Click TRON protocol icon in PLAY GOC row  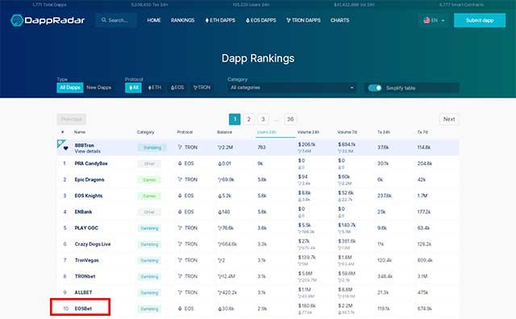pyautogui.click(x=180, y=228)
